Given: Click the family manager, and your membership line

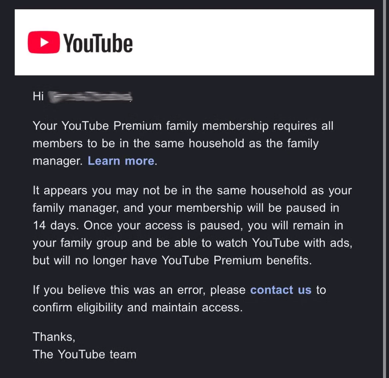Looking at the screenshot, I should pyautogui.click(x=186, y=208).
